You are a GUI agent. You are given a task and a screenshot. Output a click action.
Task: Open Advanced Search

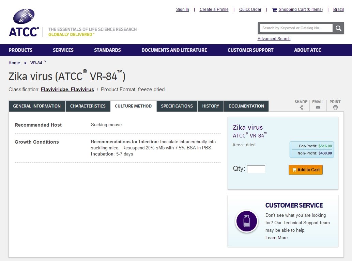(x=274, y=39)
